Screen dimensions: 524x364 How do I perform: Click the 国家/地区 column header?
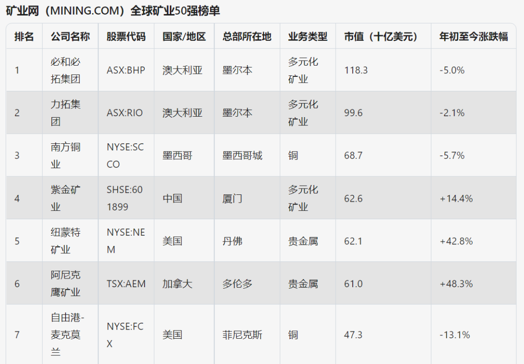[184, 36]
